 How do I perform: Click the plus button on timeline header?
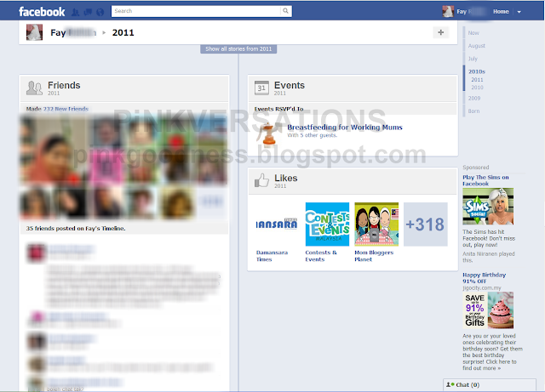441,32
